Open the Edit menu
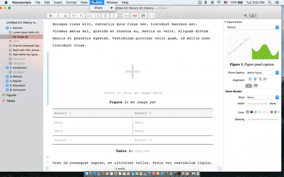This screenshot has width=284, height=177. (47, 2)
